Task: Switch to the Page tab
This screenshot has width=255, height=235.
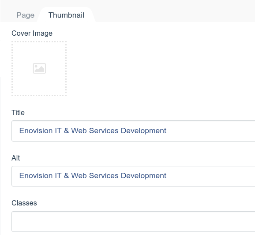Action: point(26,15)
